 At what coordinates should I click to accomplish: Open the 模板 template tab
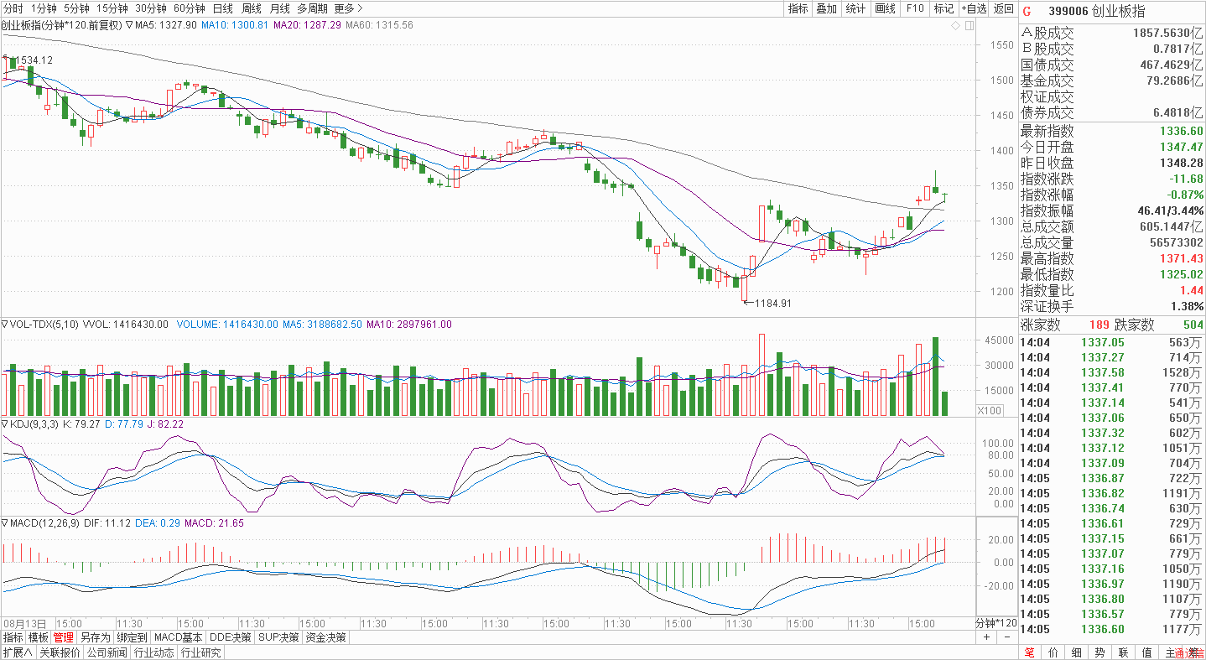pos(39,637)
